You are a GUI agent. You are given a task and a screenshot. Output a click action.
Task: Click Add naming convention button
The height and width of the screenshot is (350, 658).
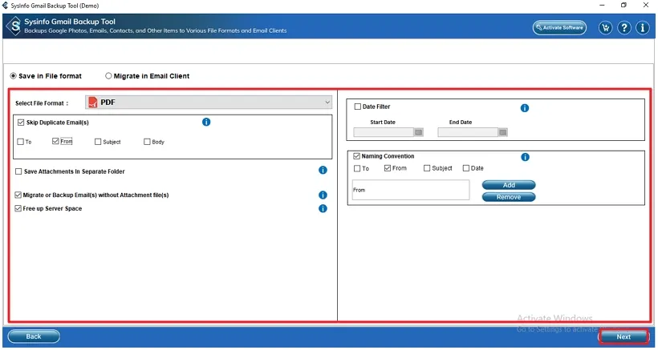pyautogui.click(x=509, y=185)
